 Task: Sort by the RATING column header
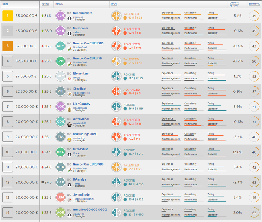point(45,4)
